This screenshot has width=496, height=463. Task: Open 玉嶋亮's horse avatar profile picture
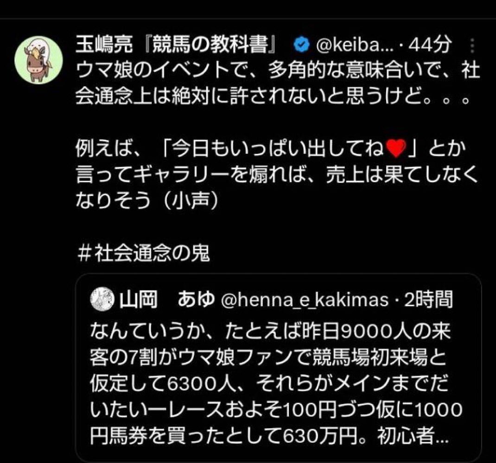(38, 60)
